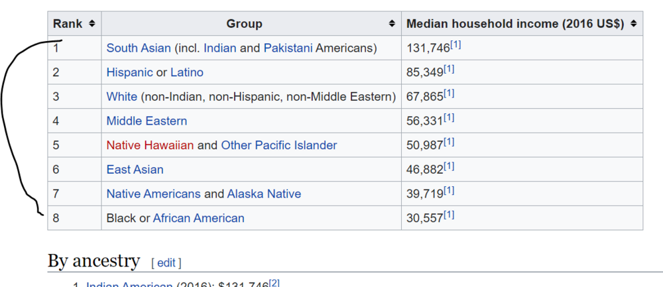Select the Rank column header
Viewport: 663px width, 287px height.
(x=68, y=24)
